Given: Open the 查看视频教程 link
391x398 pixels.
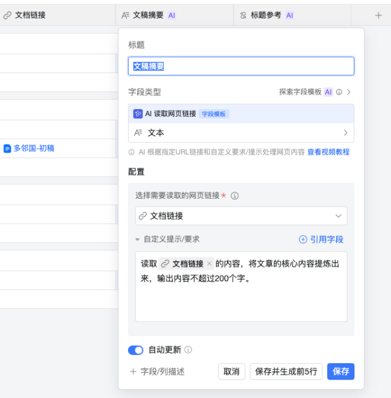Looking at the screenshot, I should [x=328, y=152].
